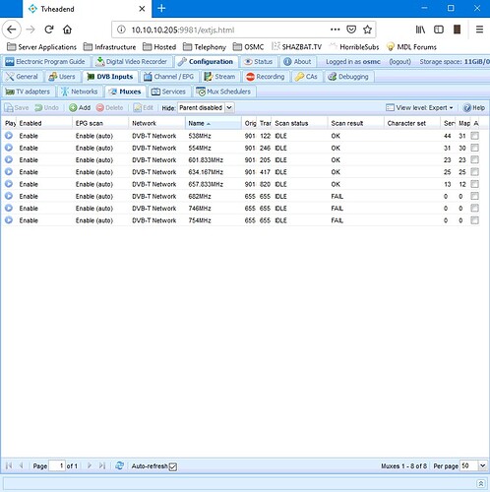Tick the checkbox for 554MHz row
Screen dimensions: 490x492
click(x=474, y=148)
